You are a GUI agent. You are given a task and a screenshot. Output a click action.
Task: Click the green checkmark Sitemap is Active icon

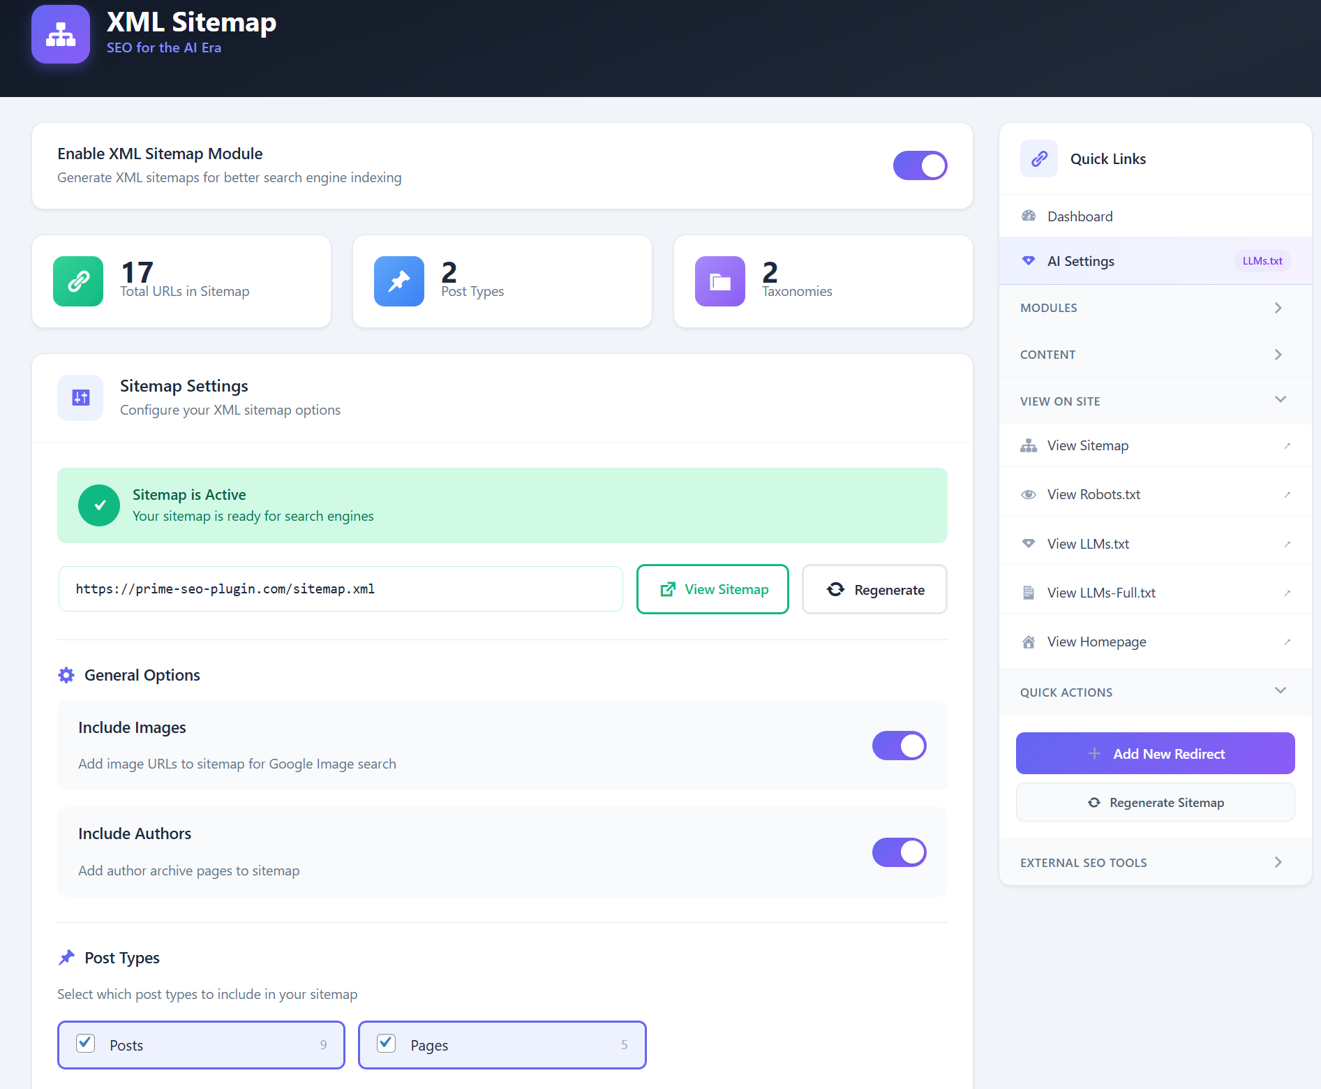click(99, 505)
